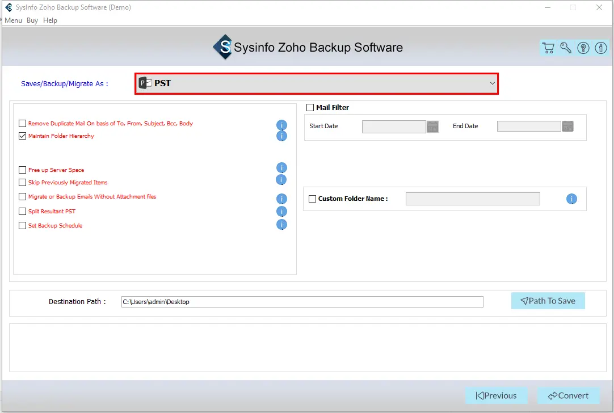Image resolution: width=614 pixels, height=413 pixels.
Task: Click the Path To Save button
Action: (548, 301)
